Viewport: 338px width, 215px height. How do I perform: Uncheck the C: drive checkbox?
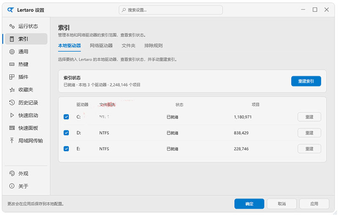tap(66, 117)
